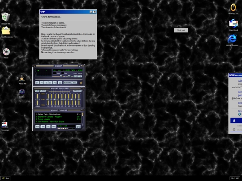Play the current track in Winamp
Screen dimensions: 242x181
(42, 83)
